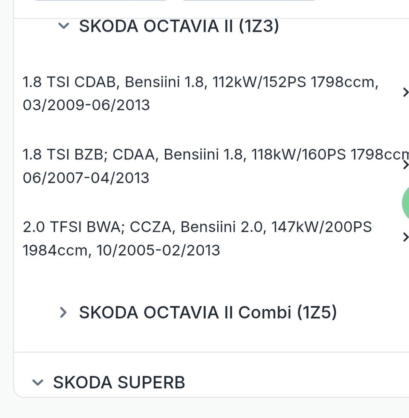Click arrow beside 2.0 TFSI BWA; CCZA entry
Screen dimensions: 409x418
[x=405, y=237]
